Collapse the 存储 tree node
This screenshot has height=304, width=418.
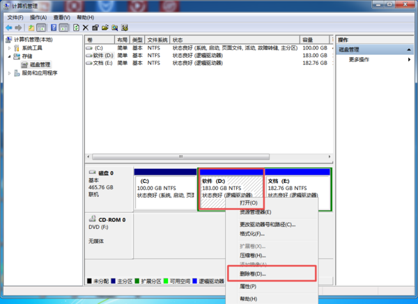[9, 56]
